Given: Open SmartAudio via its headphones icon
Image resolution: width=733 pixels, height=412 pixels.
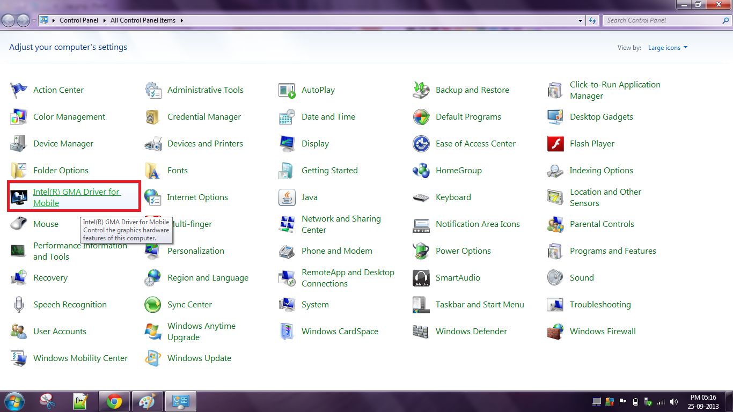Looking at the screenshot, I should (421, 278).
